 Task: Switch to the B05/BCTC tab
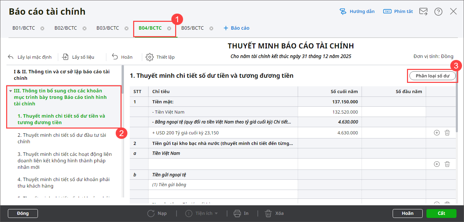[192, 28]
